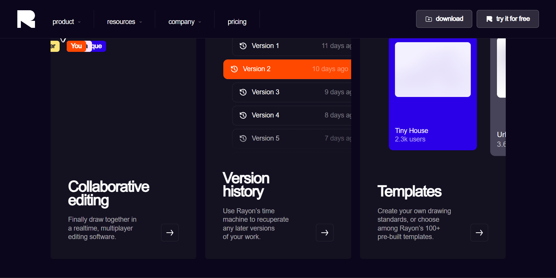
Task: Click the 'Tiny House' title text
Action: pos(411,131)
